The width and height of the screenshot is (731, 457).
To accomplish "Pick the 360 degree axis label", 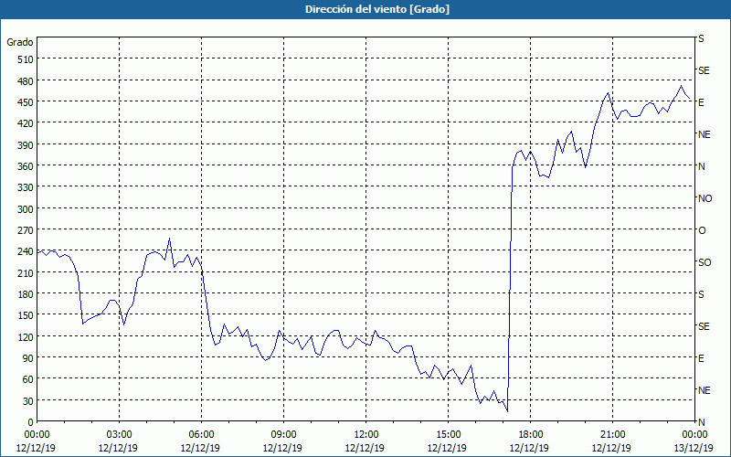I will click(x=26, y=166).
